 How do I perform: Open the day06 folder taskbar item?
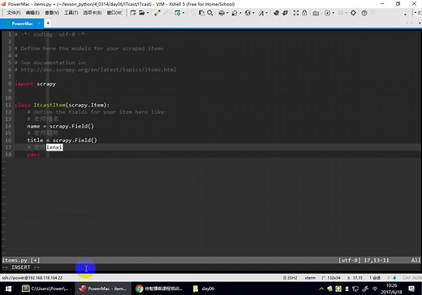(x=204, y=288)
